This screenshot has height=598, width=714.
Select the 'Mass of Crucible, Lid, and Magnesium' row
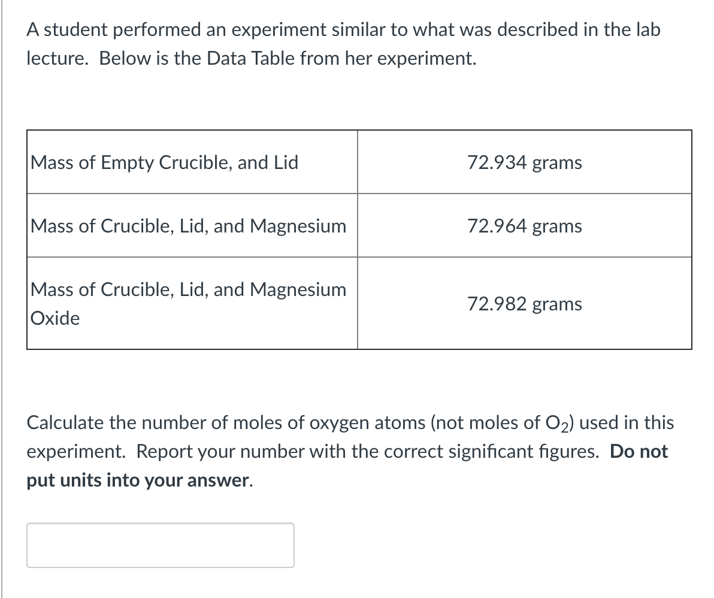[x=189, y=226]
